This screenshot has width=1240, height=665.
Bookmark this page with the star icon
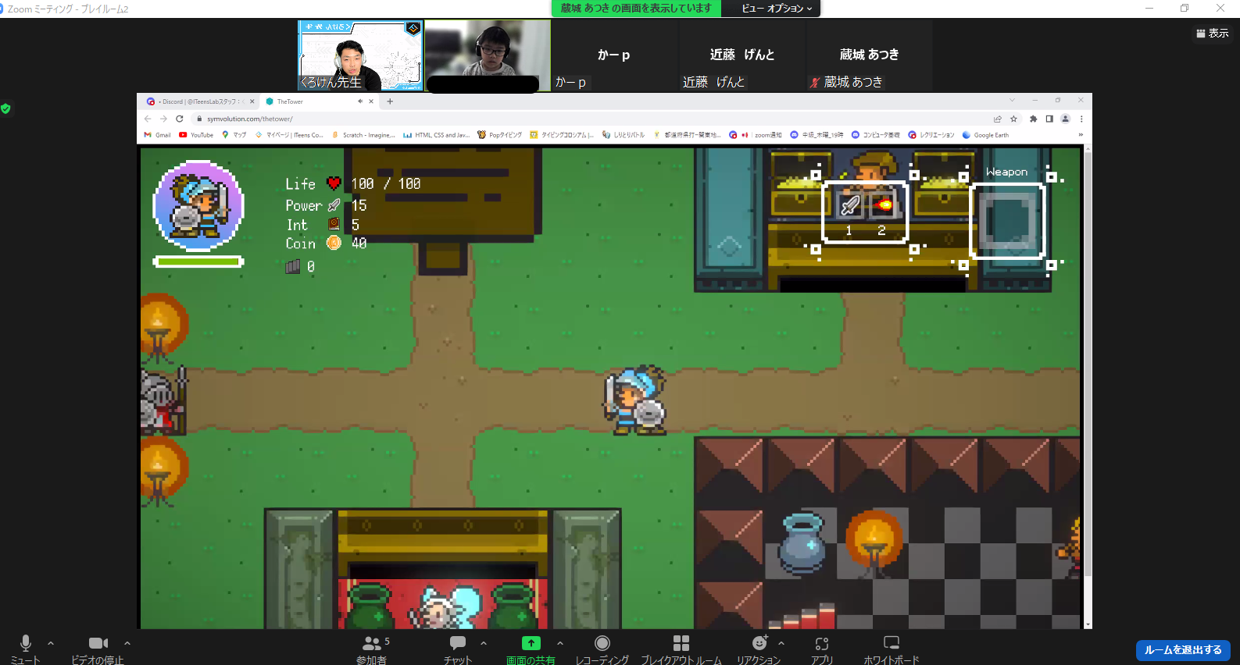(x=1013, y=119)
